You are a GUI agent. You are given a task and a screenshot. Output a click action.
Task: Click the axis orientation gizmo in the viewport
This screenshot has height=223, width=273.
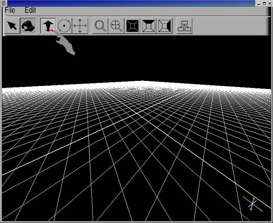pos(253,204)
